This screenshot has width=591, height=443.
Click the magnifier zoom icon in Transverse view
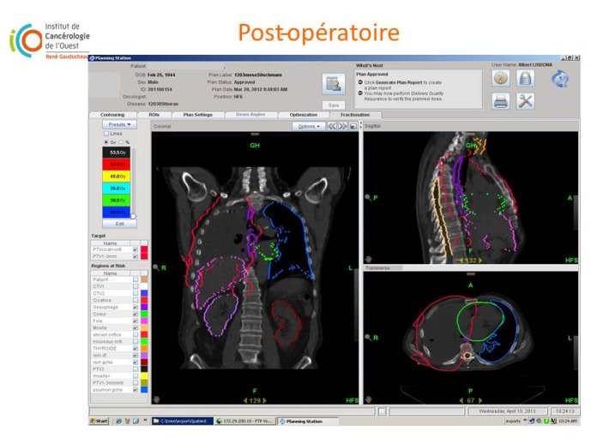(x=368, y=338)
